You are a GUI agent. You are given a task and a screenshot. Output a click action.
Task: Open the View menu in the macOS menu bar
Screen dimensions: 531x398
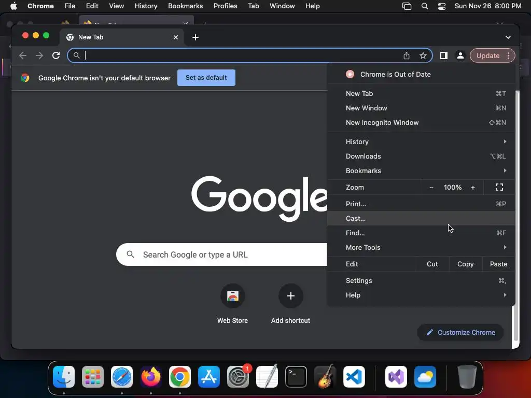point(117,6)
